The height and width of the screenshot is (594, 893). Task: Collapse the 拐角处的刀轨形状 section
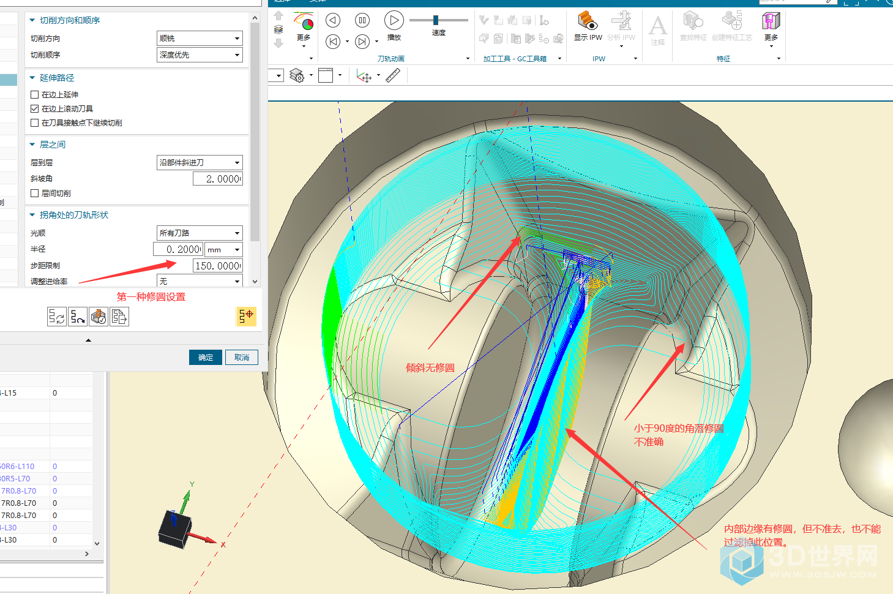coord(32,215)
